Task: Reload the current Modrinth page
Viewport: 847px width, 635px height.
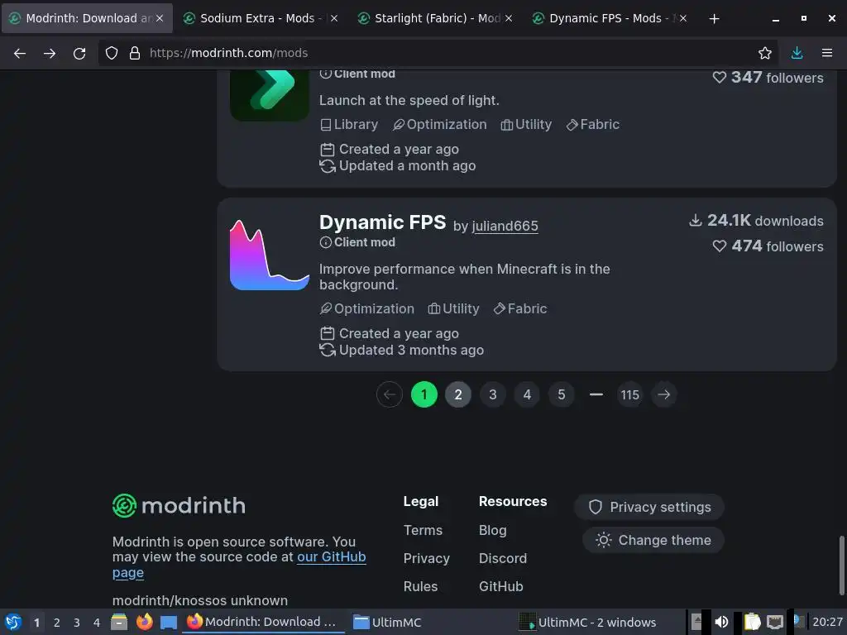Action: coord(79,53)
